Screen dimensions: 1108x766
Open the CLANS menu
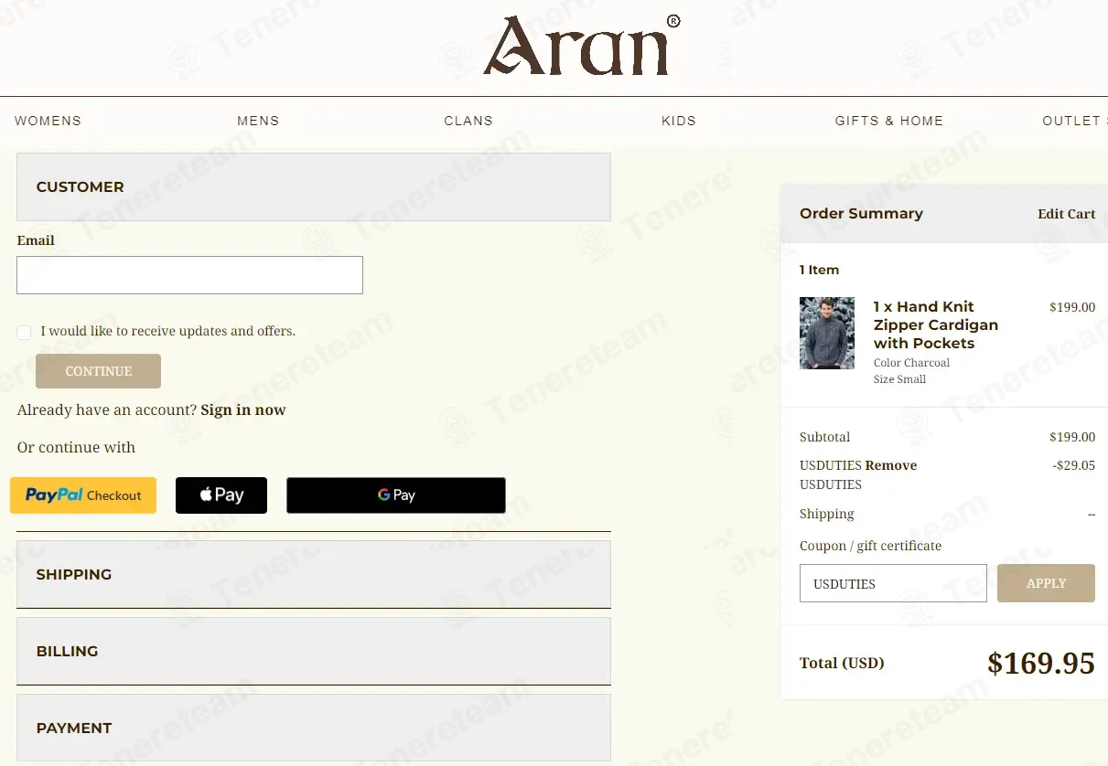click(468, 121)
